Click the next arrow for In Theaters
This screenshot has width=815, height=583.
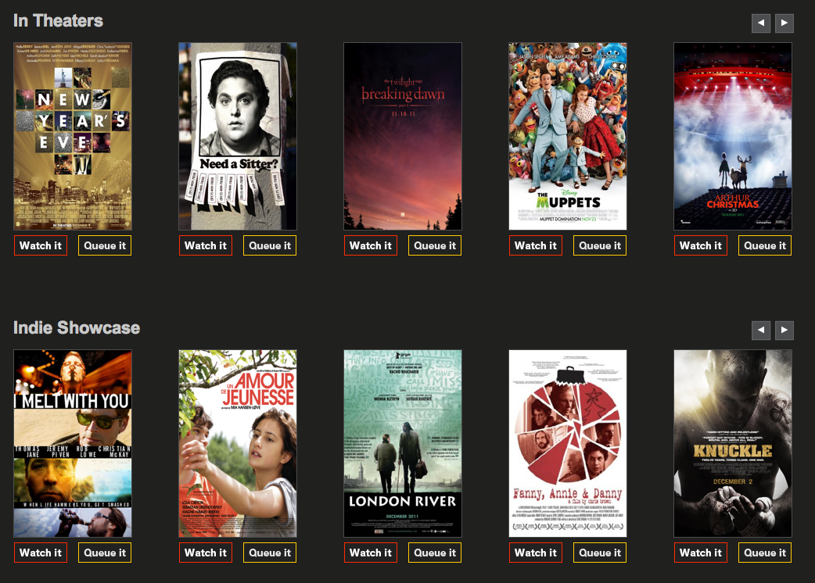point(784,23)
